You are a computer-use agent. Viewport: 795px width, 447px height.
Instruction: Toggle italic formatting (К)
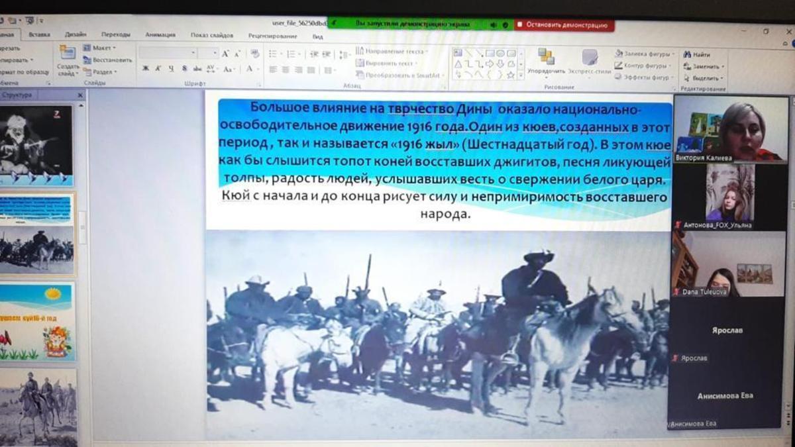[158, 69]
